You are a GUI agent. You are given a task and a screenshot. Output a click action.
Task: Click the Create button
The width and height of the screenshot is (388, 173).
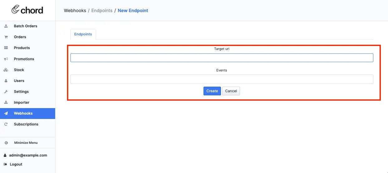tap(212, 91)
